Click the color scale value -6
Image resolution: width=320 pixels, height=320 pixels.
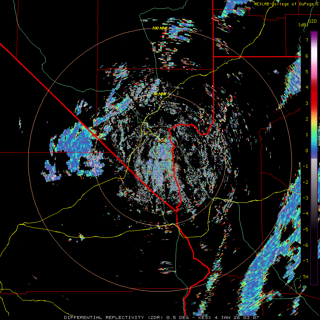[305, 245]
